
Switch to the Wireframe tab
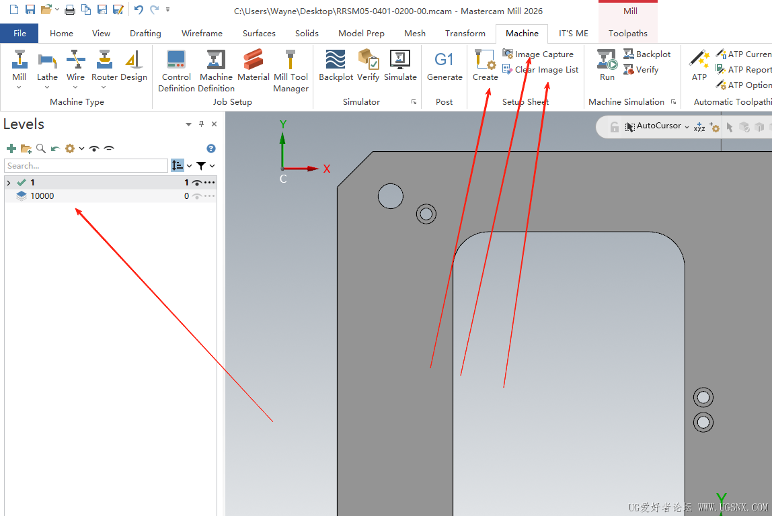[202, 33]
